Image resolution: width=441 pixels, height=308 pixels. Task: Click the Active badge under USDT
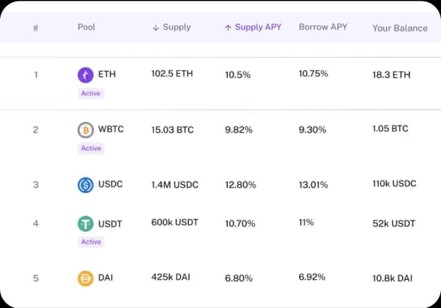(91, 242)
